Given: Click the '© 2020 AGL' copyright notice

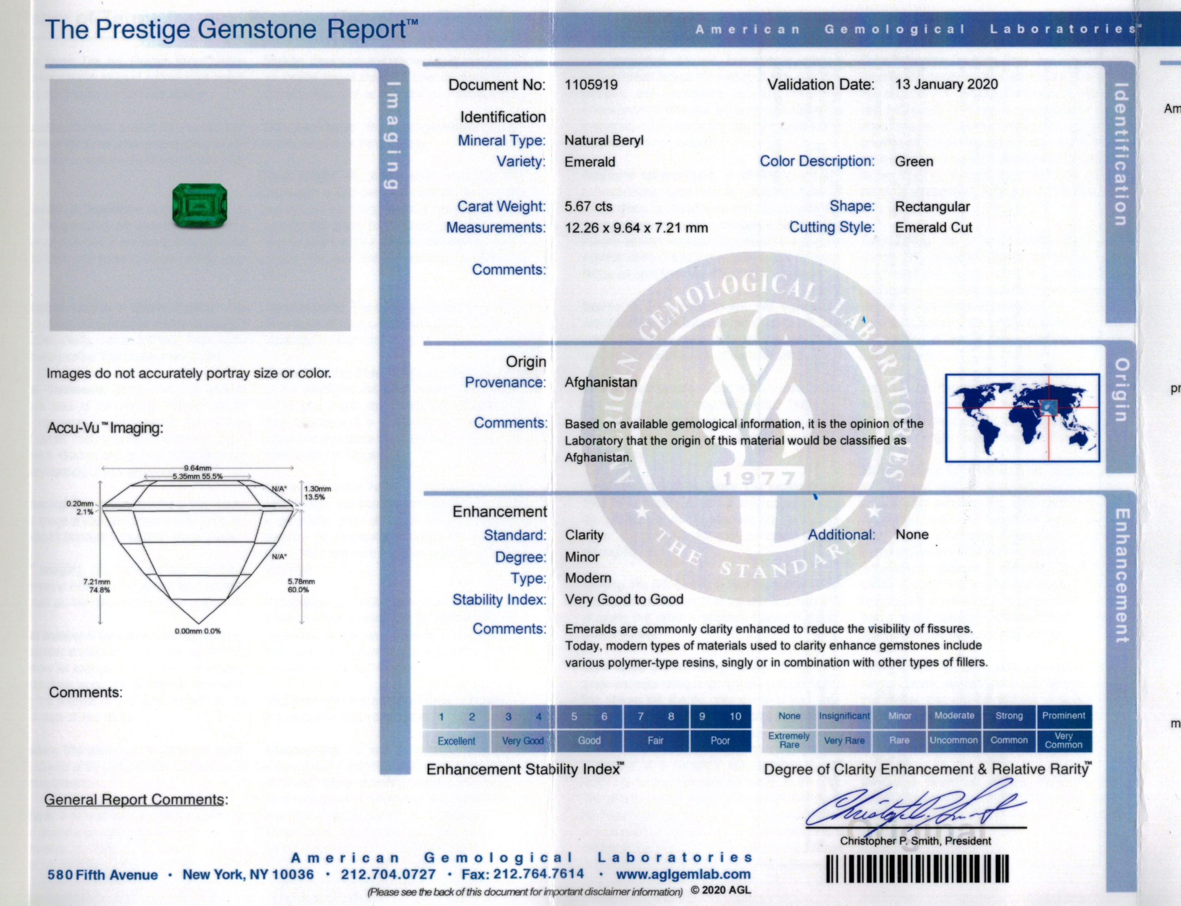Looking at the screenshot, I should [x=720, y=890].
